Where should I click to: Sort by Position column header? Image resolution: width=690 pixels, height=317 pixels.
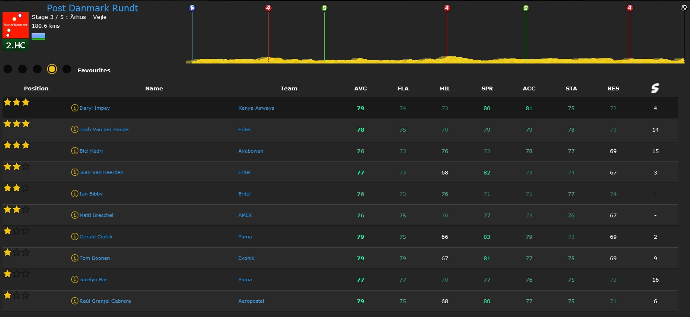coord(36,88)
